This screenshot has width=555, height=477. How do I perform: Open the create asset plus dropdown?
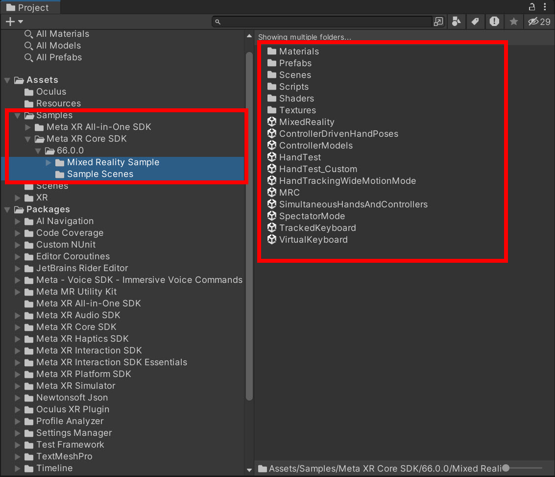(x=14, y=22)
